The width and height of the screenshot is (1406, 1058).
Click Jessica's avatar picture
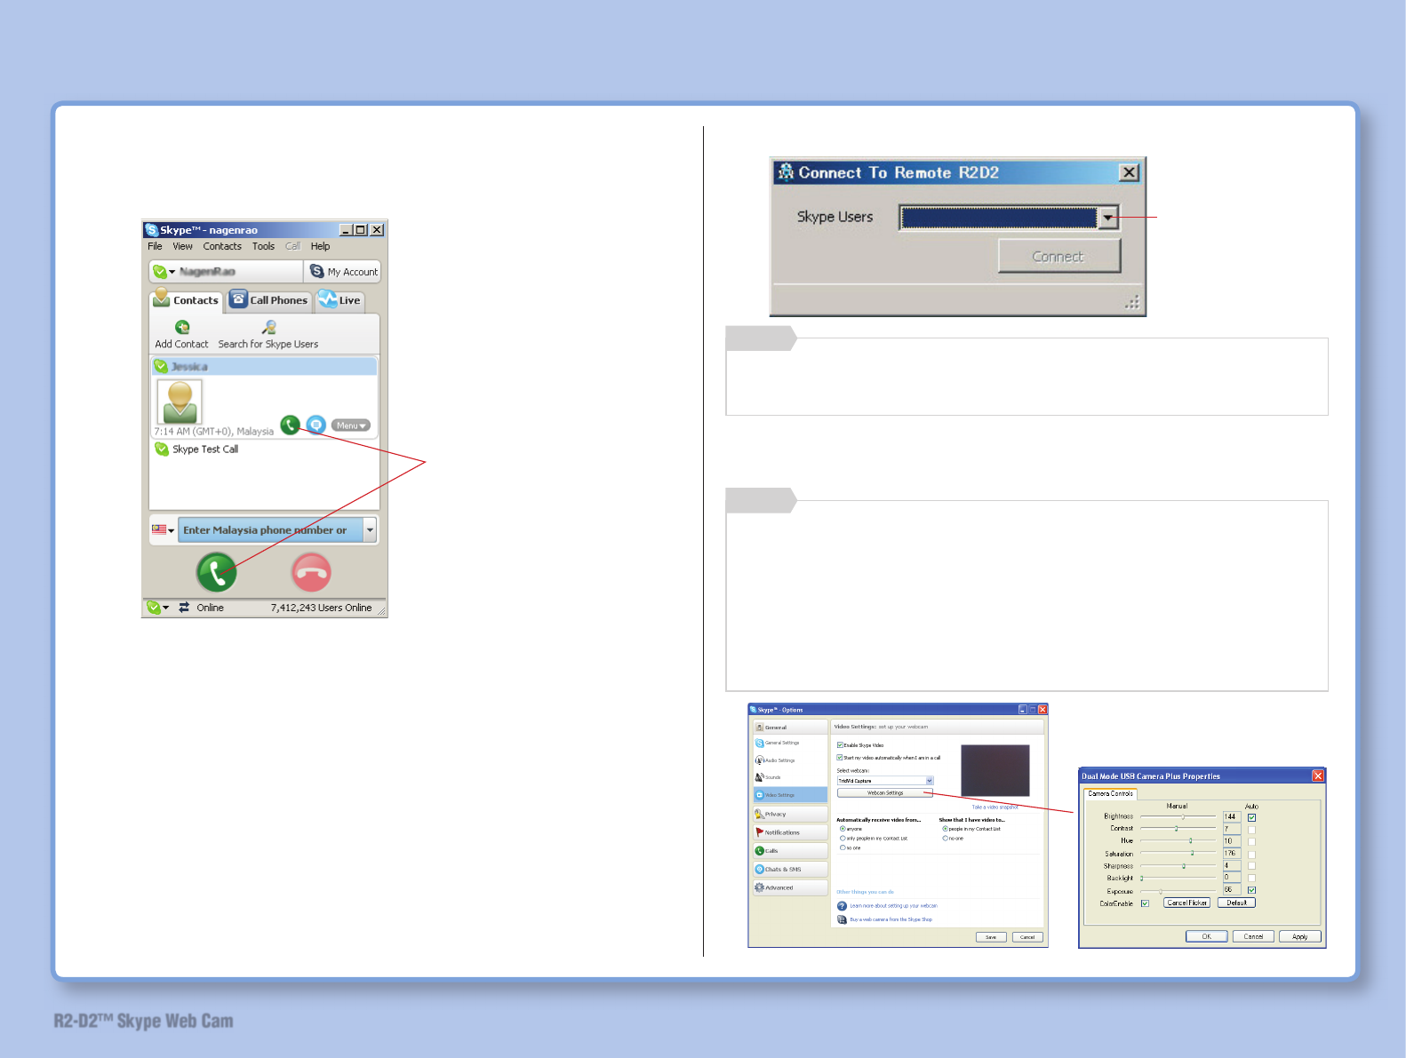(180, 402)
